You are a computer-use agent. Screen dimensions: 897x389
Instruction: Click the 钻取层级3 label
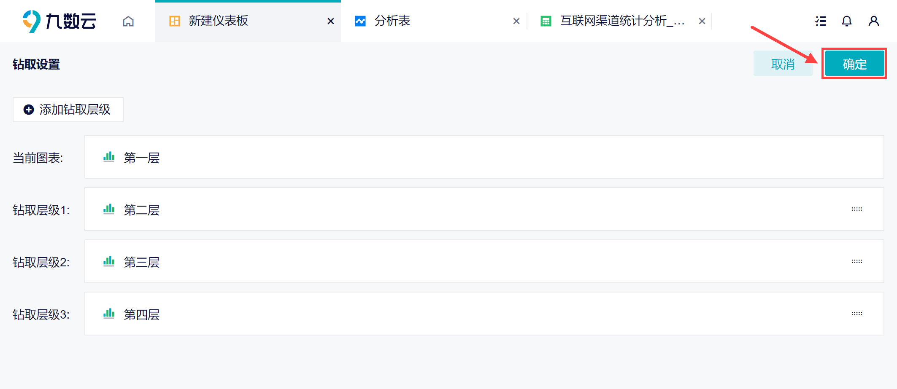point(41,314)
